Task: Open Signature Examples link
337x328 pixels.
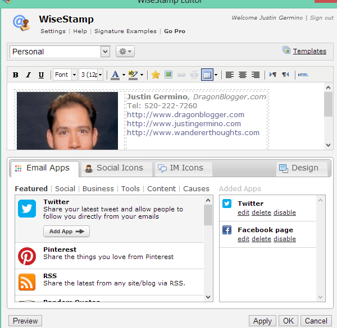Action: pyautogui.click(x=125, y=31)
